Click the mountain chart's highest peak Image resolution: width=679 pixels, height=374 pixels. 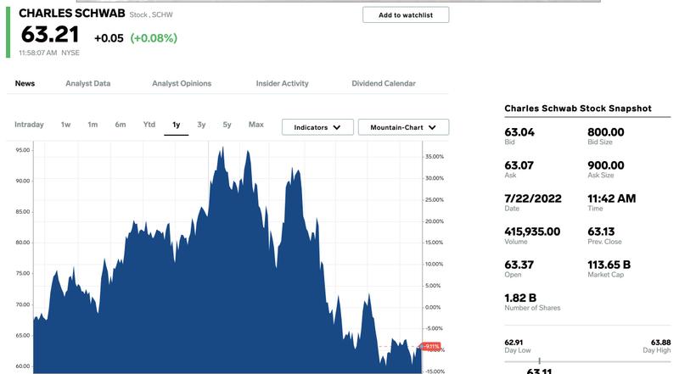[x=222, y=148]
